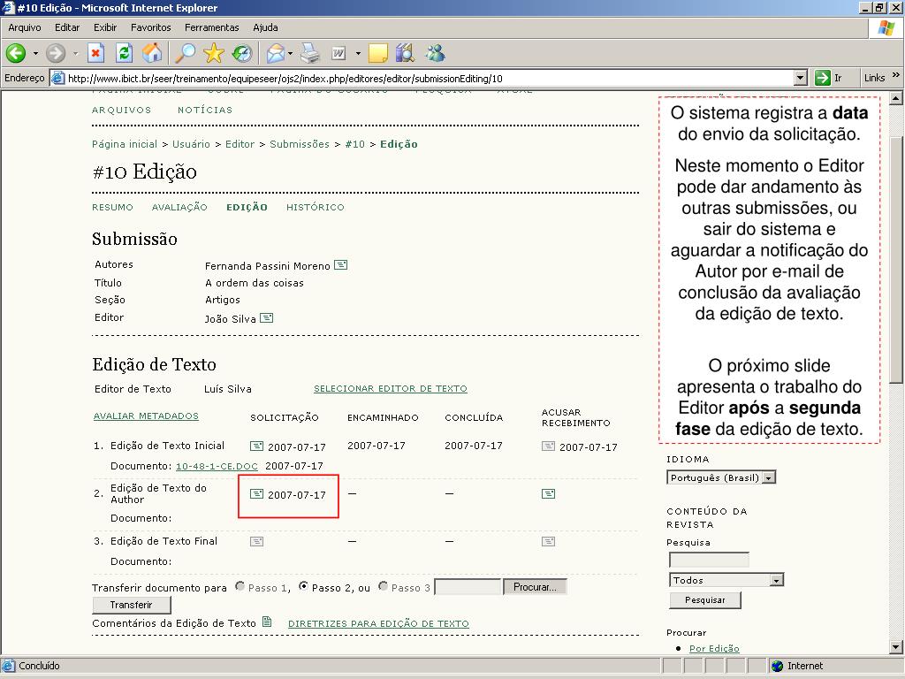Viewport: 905px width, 679px height.
Task: Open the Ferramentas menu
Action: (x=212, y=27)
